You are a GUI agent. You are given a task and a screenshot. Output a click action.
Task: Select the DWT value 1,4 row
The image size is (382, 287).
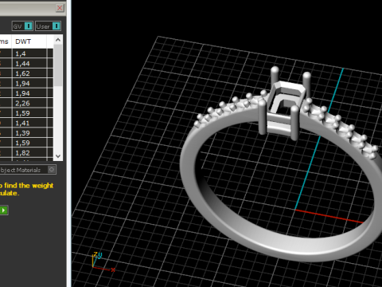coord(26,53)
